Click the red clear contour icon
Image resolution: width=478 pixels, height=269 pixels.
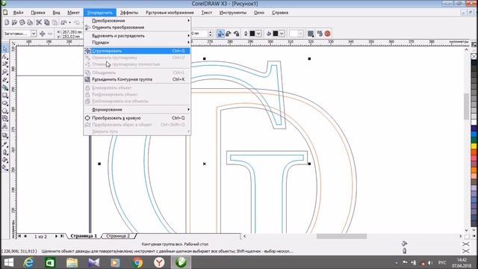pyautogui.click(x=327, y=34)
